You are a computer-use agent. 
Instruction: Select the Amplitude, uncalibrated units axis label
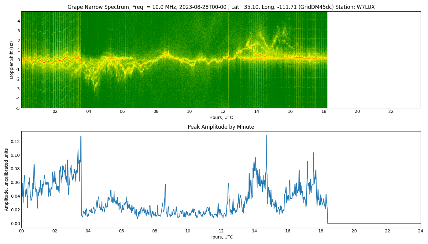point(6,179)
